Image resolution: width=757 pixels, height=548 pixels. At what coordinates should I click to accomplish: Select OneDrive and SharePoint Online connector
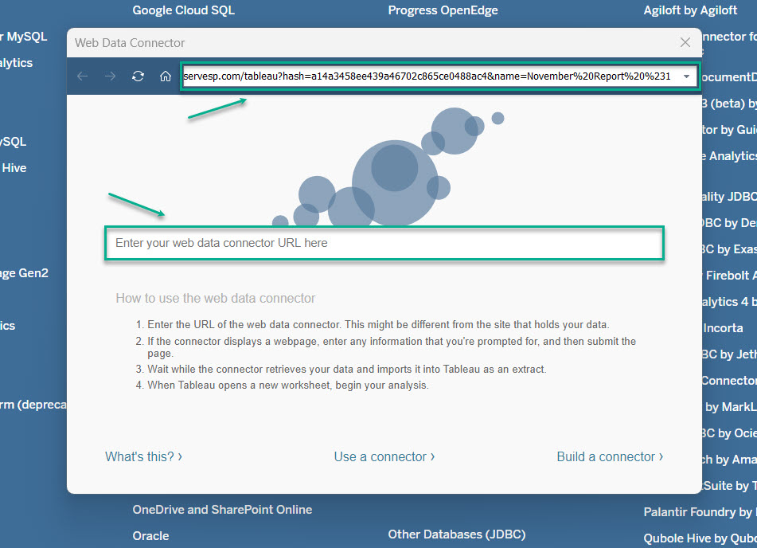222,509
